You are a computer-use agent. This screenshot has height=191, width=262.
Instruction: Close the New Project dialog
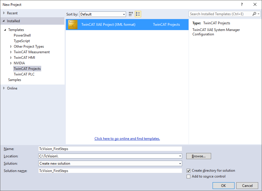pos(255,4)
